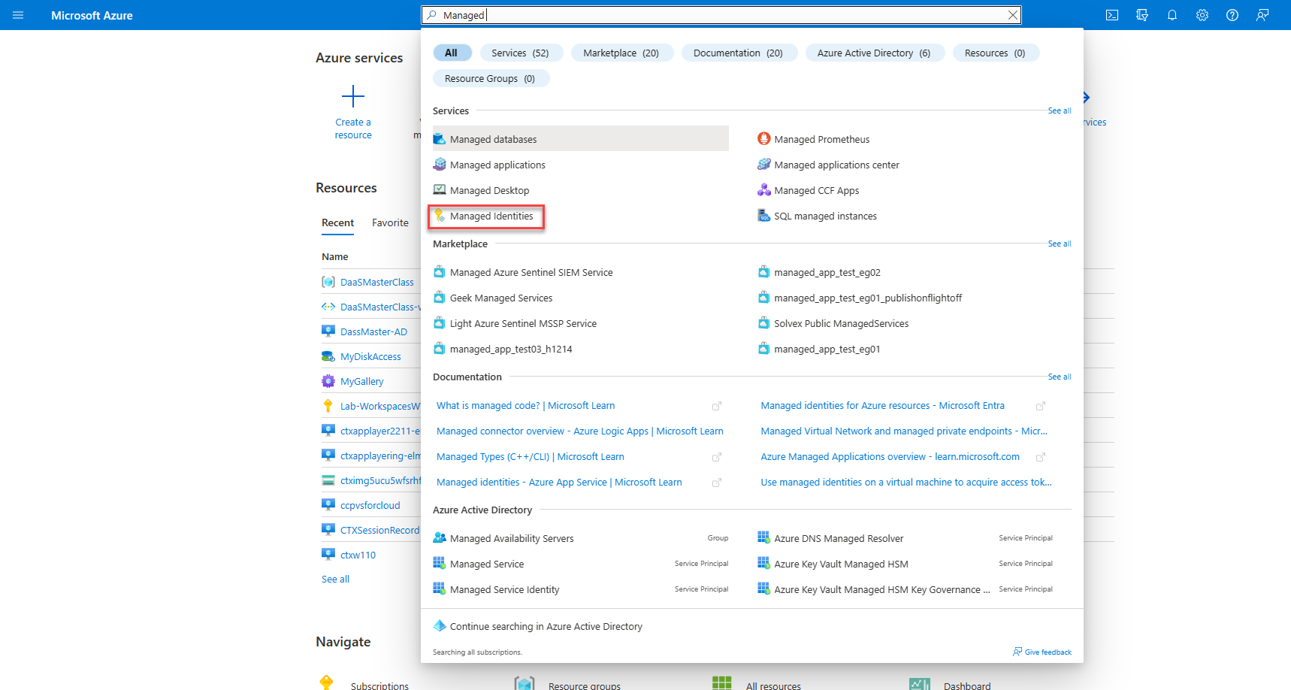Select Managed Identities service result
Viewport: 1291px width, 690px height.
(491, 216)
